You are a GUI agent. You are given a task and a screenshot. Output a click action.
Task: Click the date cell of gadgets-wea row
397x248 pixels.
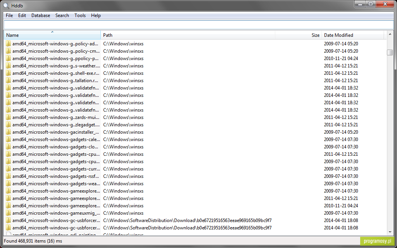[x=341, y=183]
